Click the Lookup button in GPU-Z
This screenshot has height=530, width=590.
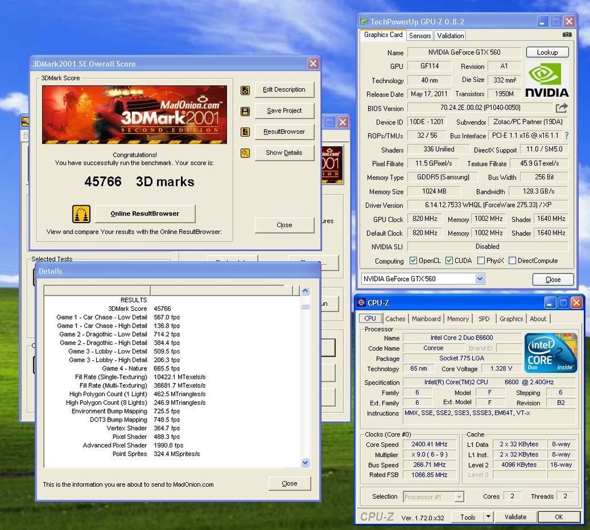(x=547, y=52)
